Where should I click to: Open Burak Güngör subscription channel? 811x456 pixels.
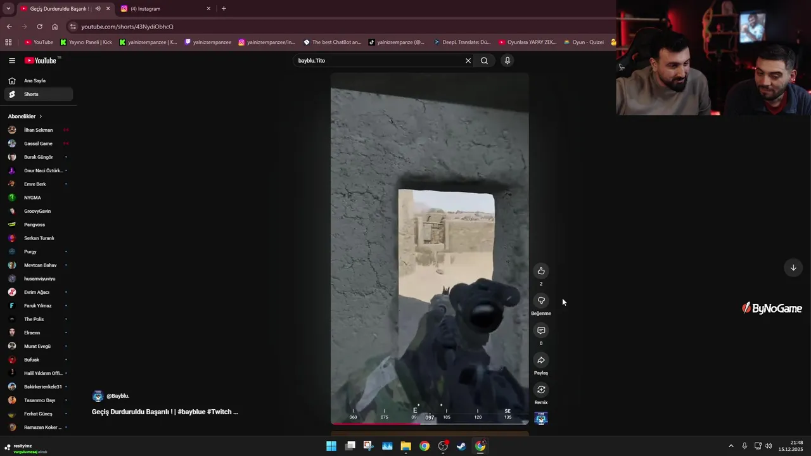[x=39, y=157]
